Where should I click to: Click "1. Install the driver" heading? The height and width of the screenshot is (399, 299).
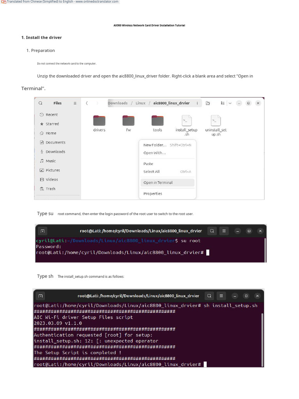(41, 38)
